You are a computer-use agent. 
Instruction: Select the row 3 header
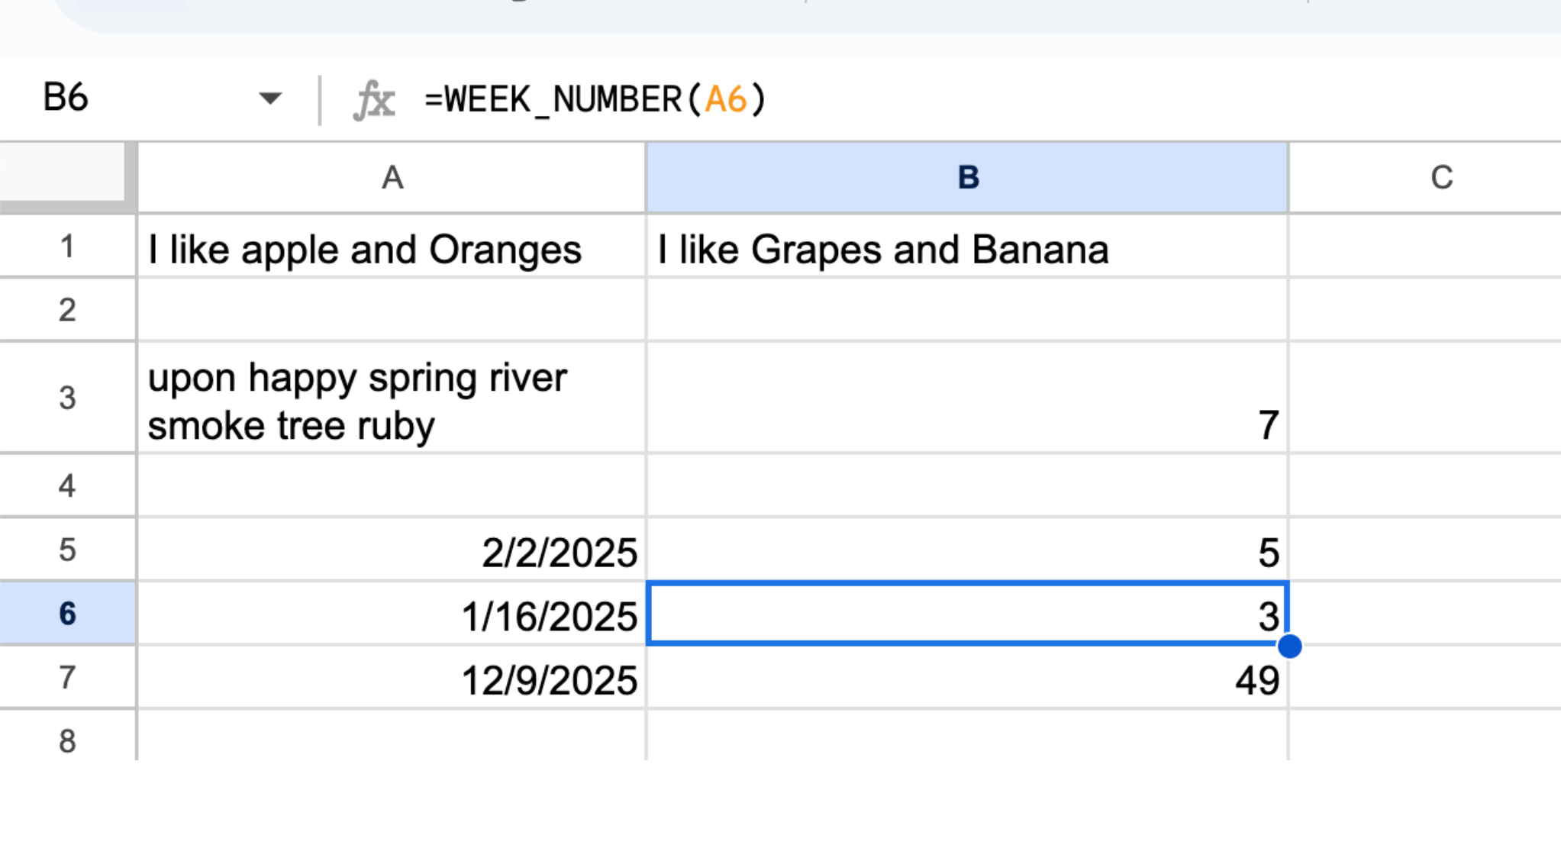coord(67,398)
